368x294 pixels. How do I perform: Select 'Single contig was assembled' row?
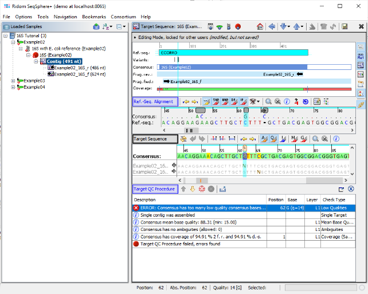pos(244,215)
